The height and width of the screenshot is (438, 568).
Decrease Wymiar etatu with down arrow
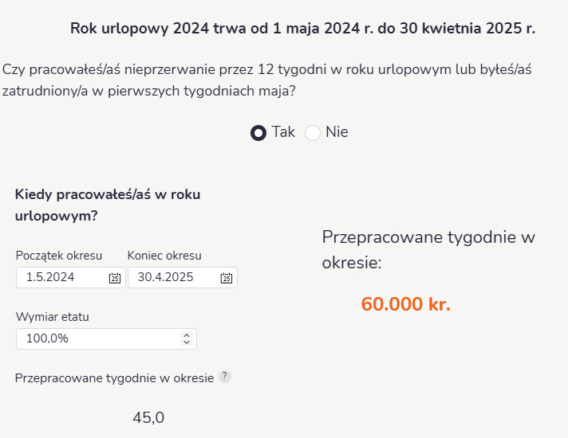tap(187, 342)
